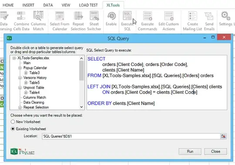Click the LEFT JOIN keyword in query
235x165 pixels.
click(99, 87)
